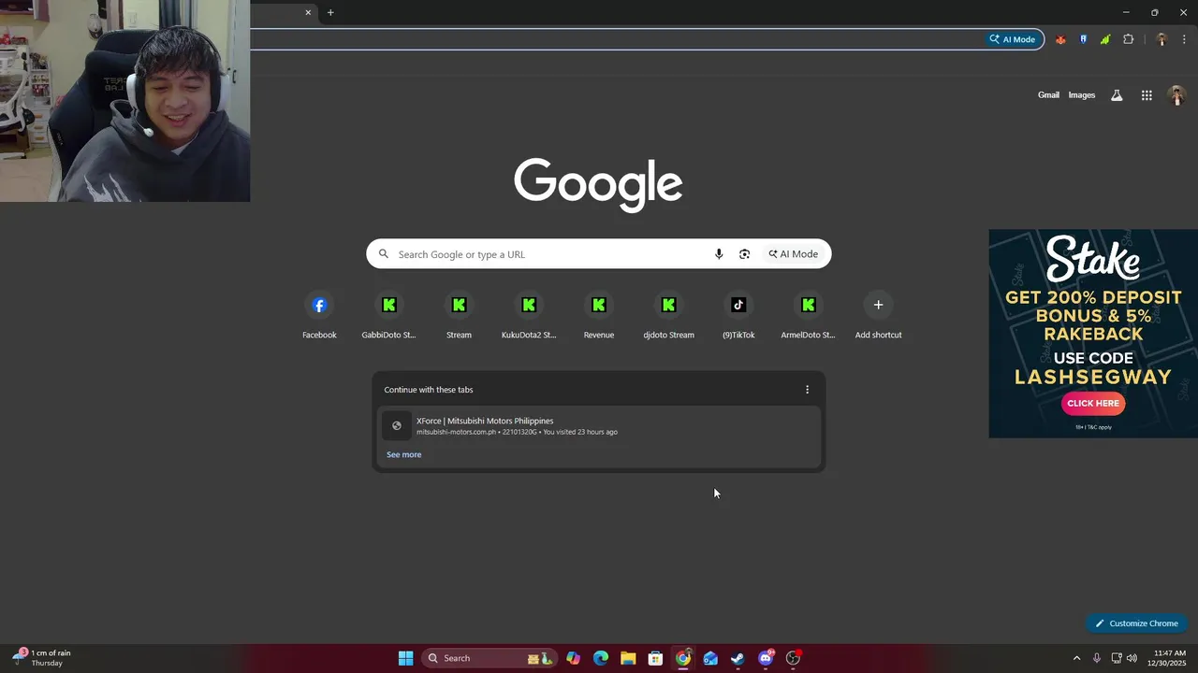This screenshot has width=1198, height=673.
Task: Open Copilot from the taskbar
Action: 573,658
